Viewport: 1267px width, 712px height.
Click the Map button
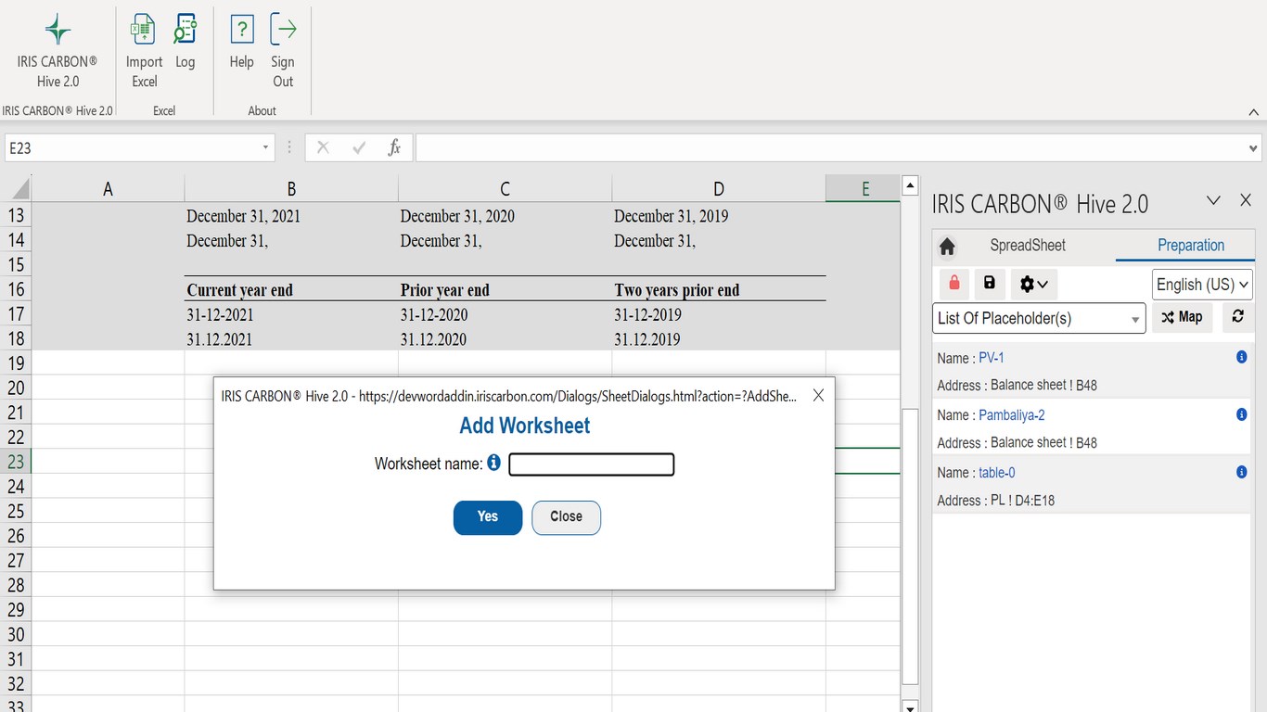[1182, 317]
